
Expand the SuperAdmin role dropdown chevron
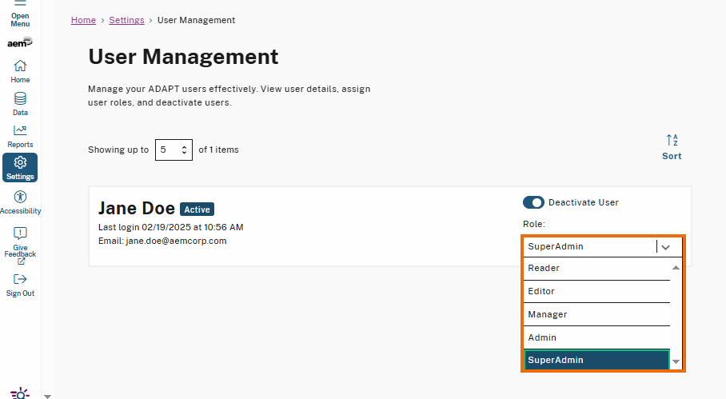click(x=665, y=247)
